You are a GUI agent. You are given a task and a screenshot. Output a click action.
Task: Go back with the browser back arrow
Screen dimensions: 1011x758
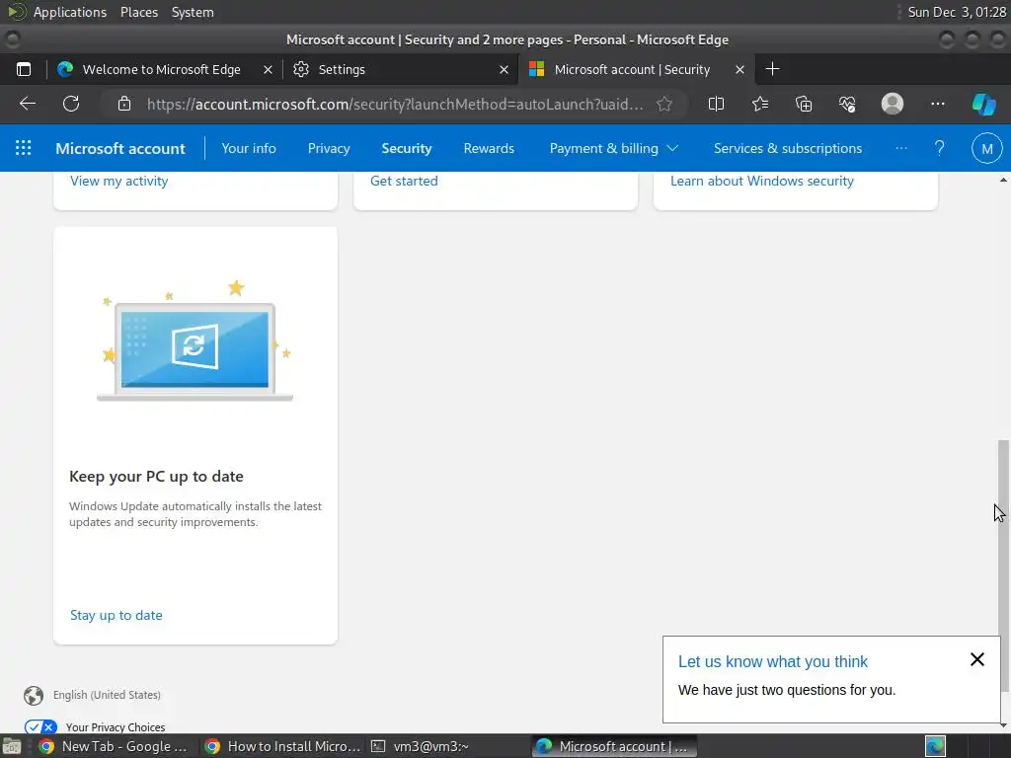coord(27,104)
